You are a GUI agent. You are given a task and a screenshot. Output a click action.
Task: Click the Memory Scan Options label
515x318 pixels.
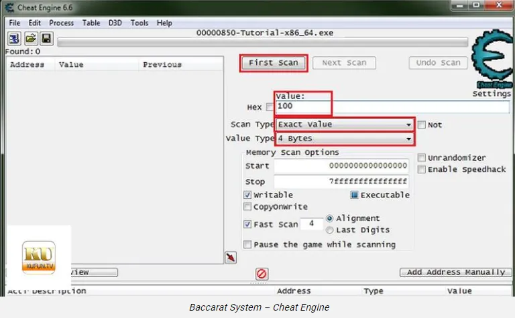coord(292,153)
